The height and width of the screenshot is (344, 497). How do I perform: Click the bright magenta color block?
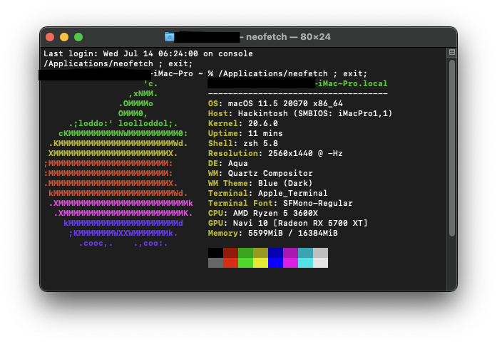[290, 263]
